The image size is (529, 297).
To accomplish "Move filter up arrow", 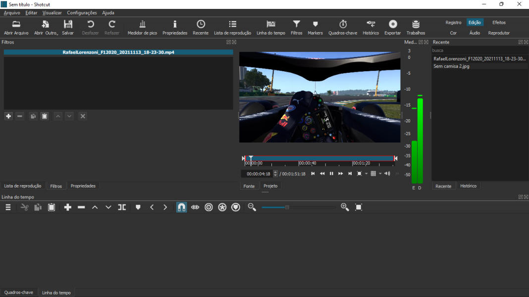I will 58,116.
